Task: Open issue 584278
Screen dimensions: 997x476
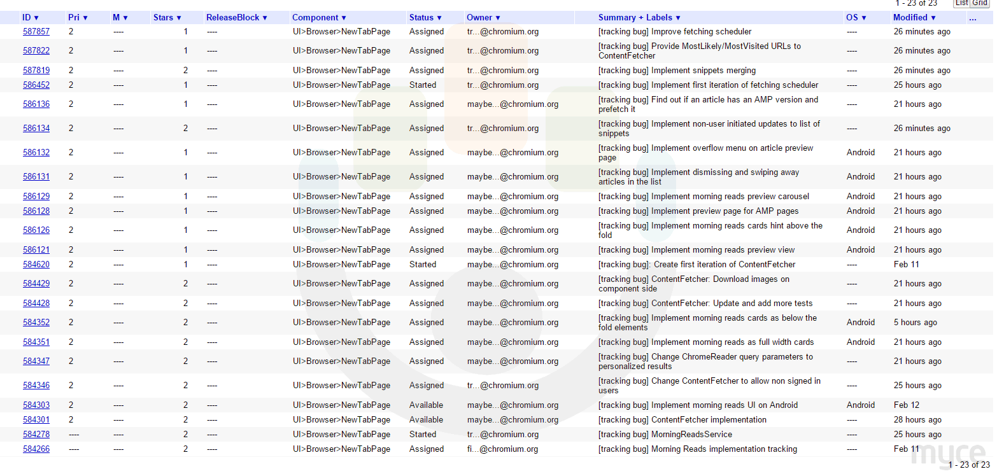Action: (x=36, y=435)
